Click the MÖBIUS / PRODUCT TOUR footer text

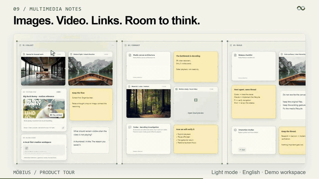point(44,172)
